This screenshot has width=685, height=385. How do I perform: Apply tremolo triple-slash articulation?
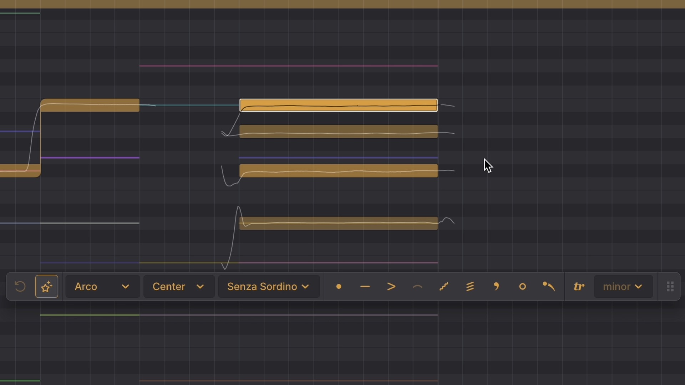(470, 287)
